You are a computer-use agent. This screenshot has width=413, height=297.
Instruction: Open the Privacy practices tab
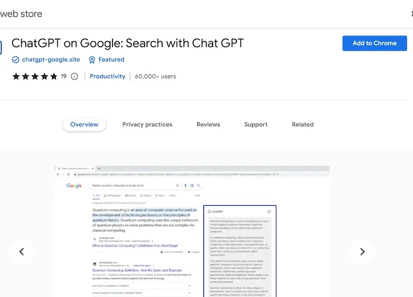pyautogui.click(x=147, y=124)
